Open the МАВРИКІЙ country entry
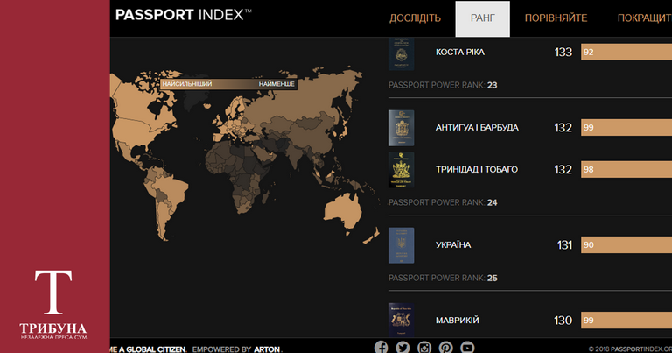The width and height of the screenshot is (672, 353). (x=458, y=321)
